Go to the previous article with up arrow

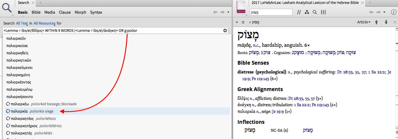[x=376, y=22]
